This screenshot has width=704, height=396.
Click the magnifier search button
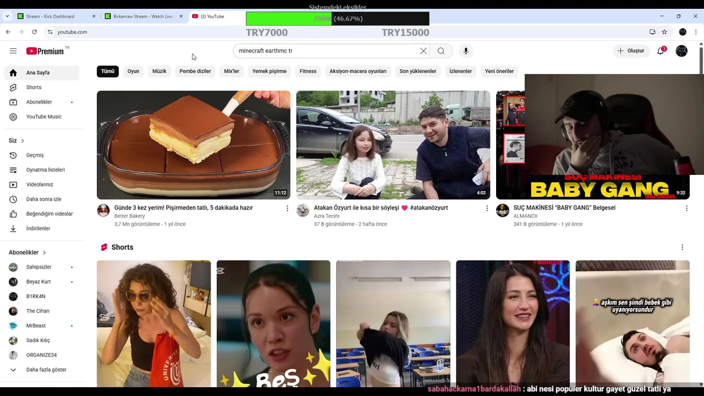[441, 51]
